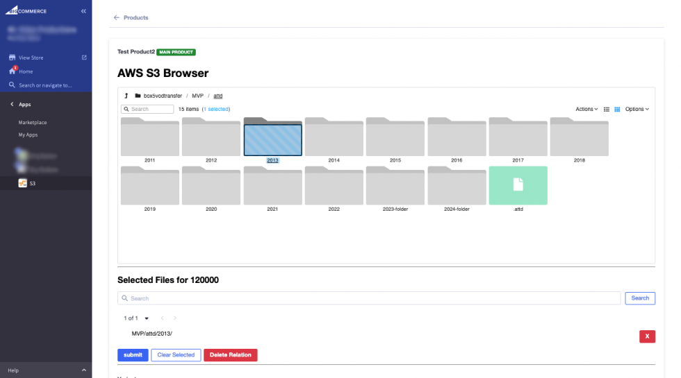Collapse the sidebar with double-chevron icon
Screen dimensions: 681x378
point(83,11)
